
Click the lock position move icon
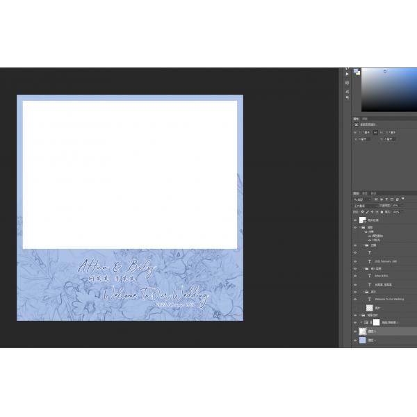pyautogui.click(x=373, y=212)
